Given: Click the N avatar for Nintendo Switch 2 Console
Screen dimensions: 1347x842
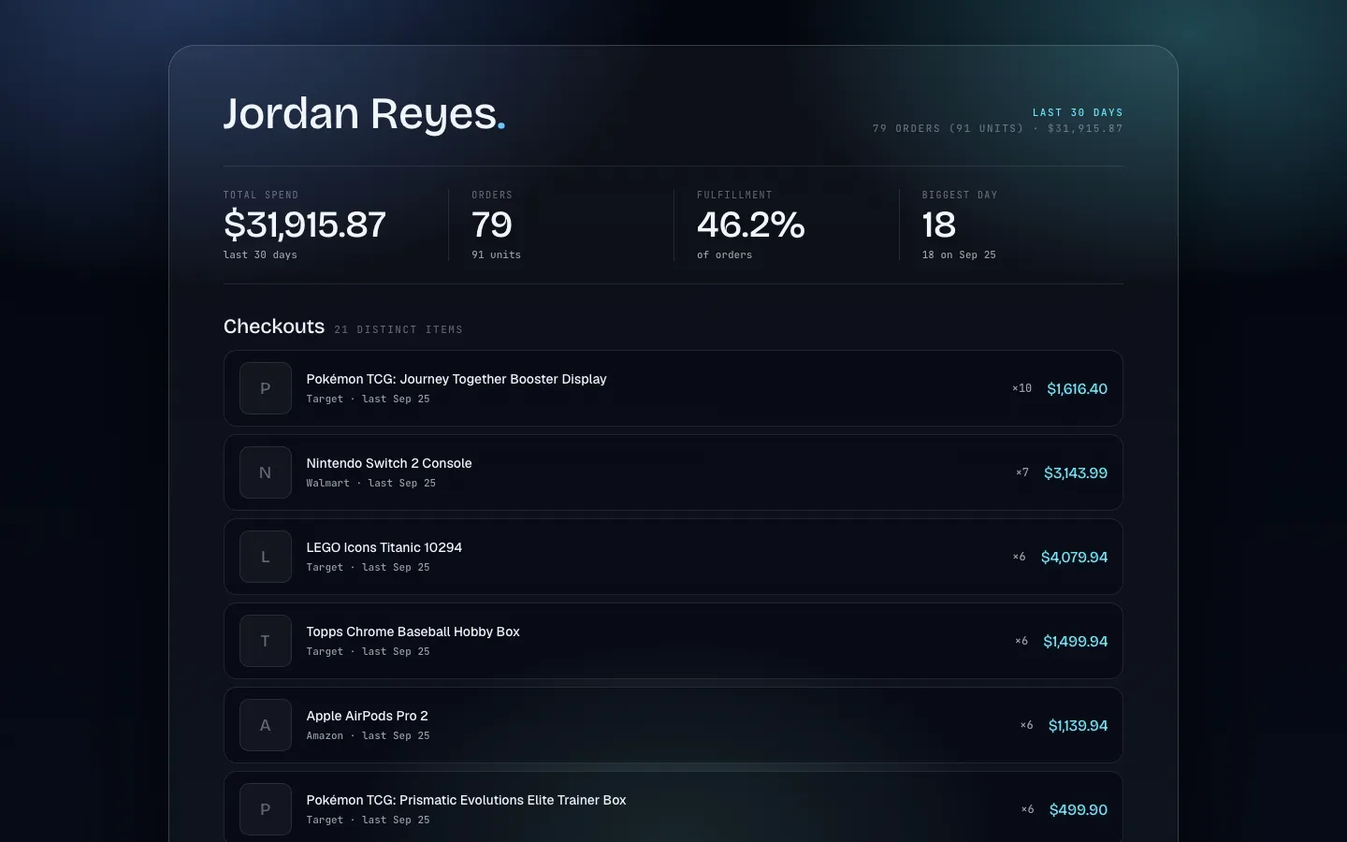Looking at the screenshot, I should click(x=266, y=472).
